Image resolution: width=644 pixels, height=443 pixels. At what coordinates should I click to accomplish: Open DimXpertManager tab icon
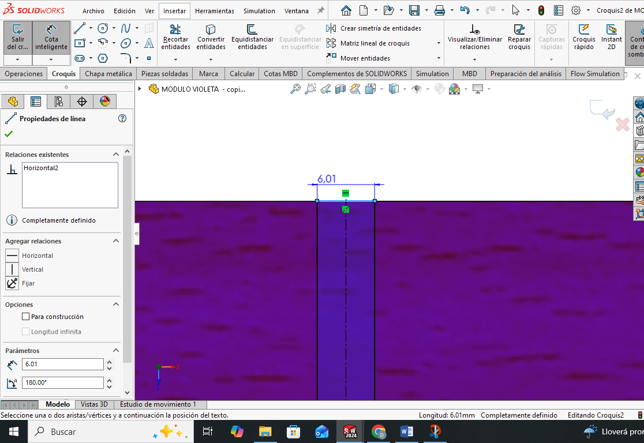(82, 102)
